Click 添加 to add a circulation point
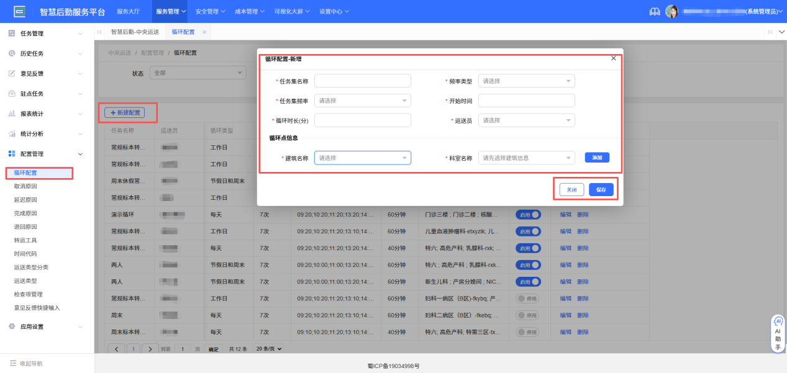The height and width of the screenshot is (373, 787). pyautogui.click(x=597, y=157)
